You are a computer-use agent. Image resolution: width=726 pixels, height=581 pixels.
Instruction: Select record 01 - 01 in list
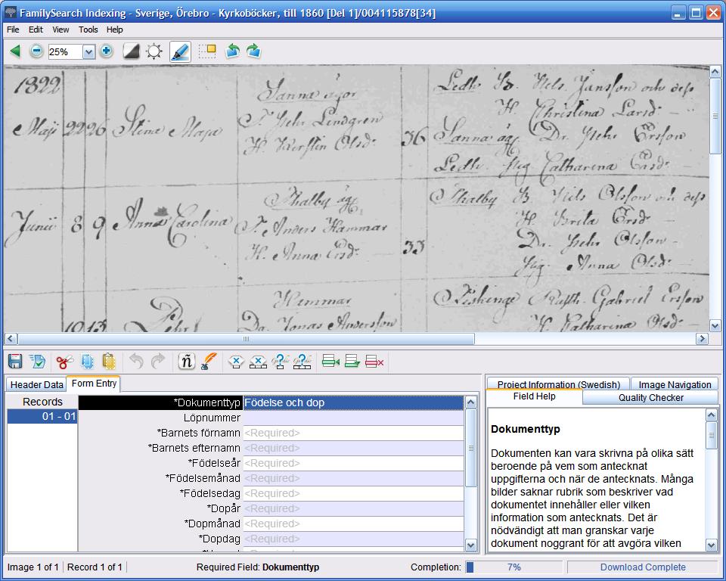point(42,417)
